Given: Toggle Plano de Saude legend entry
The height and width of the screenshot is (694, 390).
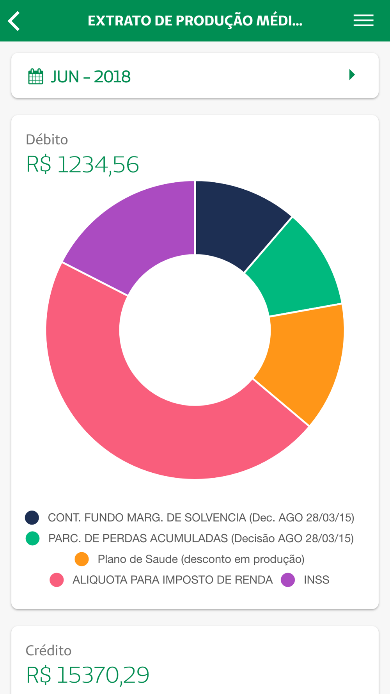Looking at the screenshot, I should 201,559.
